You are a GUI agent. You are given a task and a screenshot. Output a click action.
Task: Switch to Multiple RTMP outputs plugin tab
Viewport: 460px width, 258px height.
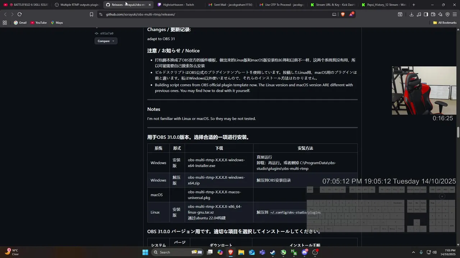point(77,5)
